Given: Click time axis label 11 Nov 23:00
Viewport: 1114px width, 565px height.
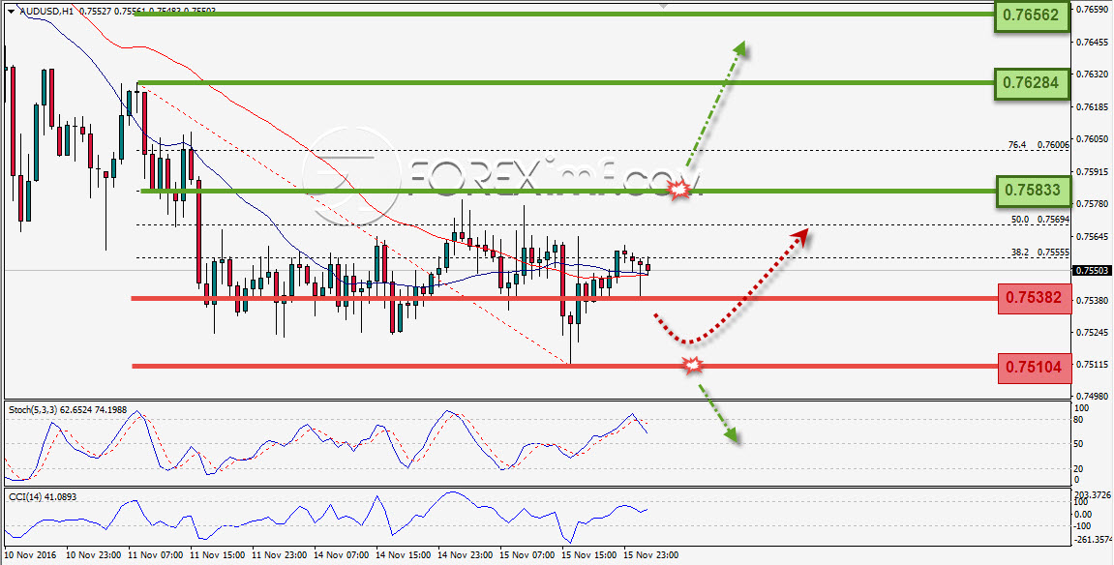Looking at the screenshot, I should 280,555.
